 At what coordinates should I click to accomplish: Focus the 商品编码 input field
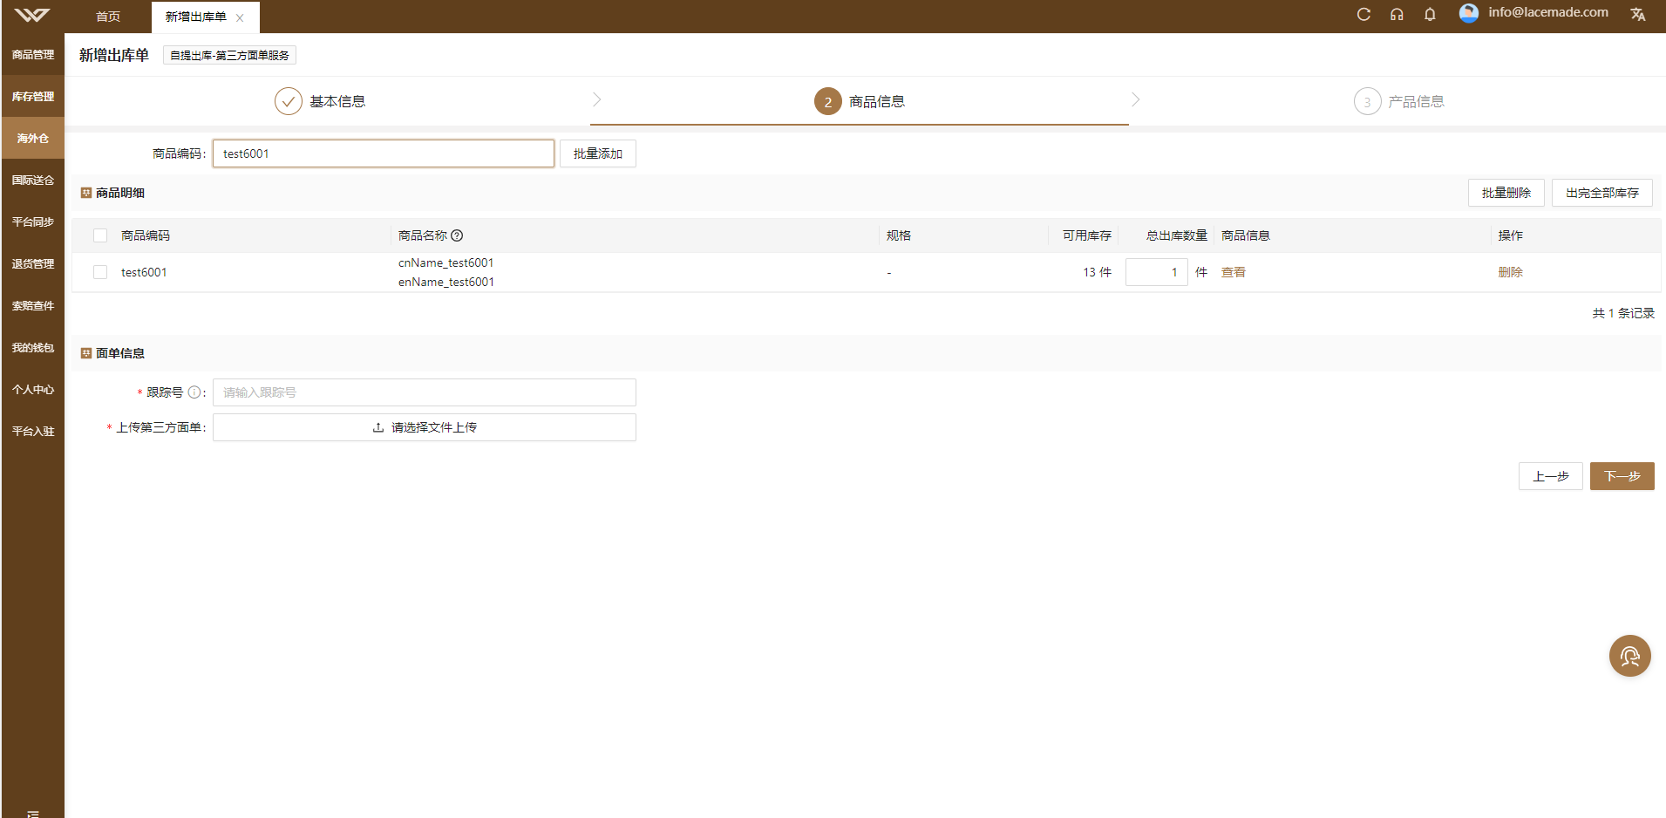point(384,153)
